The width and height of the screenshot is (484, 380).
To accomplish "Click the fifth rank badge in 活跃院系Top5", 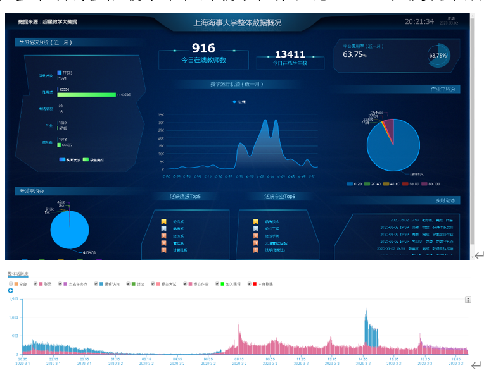I will (163, 250).
